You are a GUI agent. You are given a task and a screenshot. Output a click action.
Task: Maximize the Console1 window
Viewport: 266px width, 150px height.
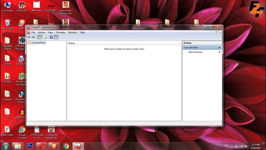point(210,27)
